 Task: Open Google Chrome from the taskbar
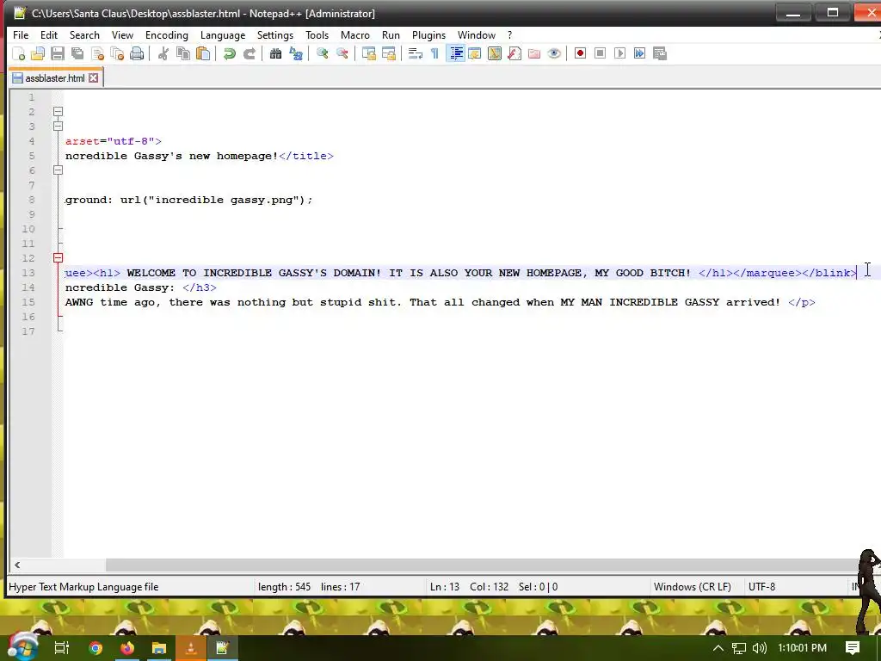(95, 648)
